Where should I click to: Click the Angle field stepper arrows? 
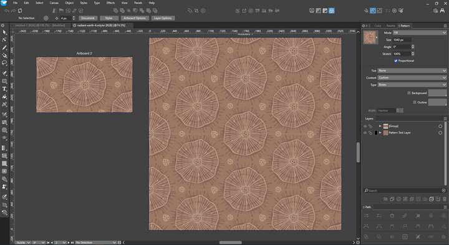click(x=413, y=47)
